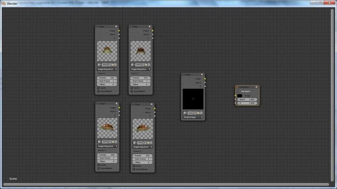The image size is (337, 189).
Task: Toggle the preview sphere icon on the top-left Image node
Action: (116, 27)
